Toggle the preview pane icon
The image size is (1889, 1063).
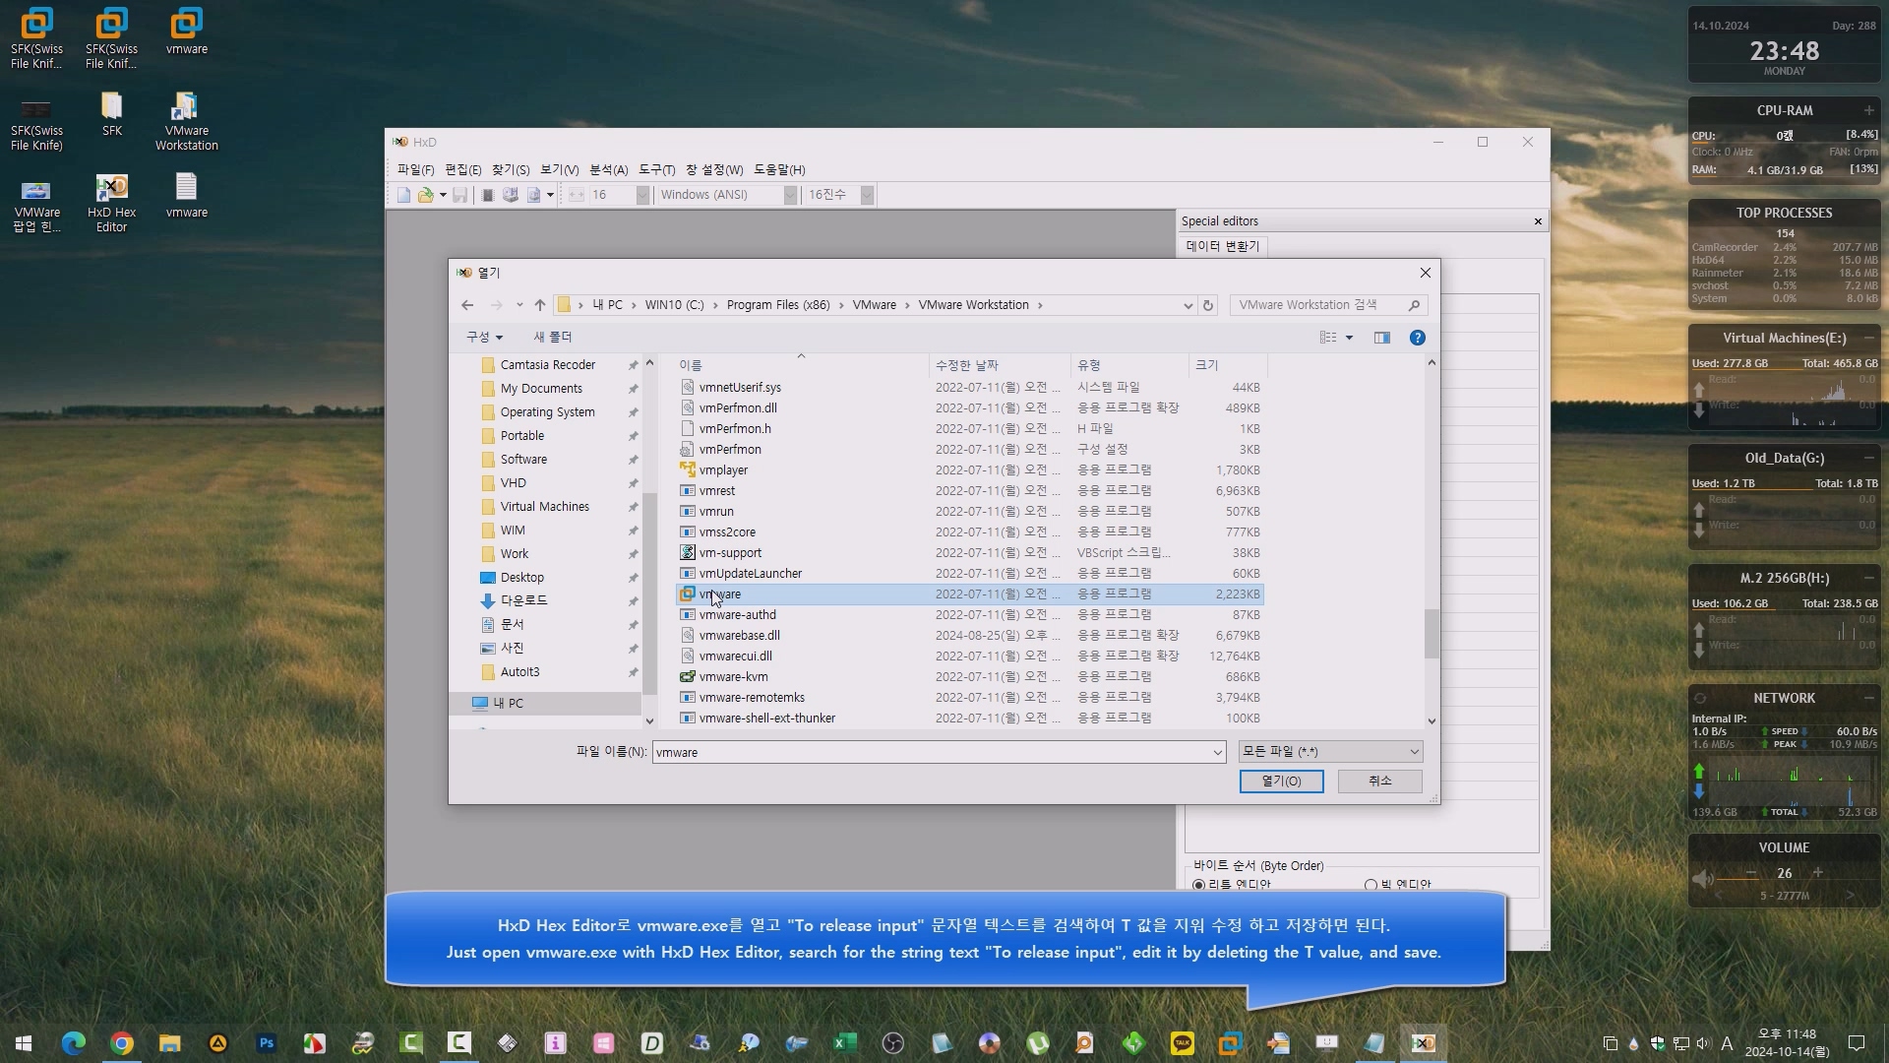click(x=1382, y=338)
